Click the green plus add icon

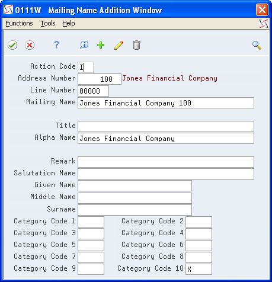click(x=101, y=45)
